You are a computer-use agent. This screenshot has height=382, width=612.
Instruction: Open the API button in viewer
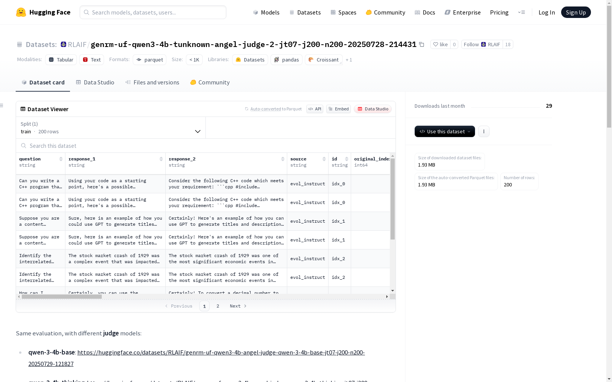point(315,109)
